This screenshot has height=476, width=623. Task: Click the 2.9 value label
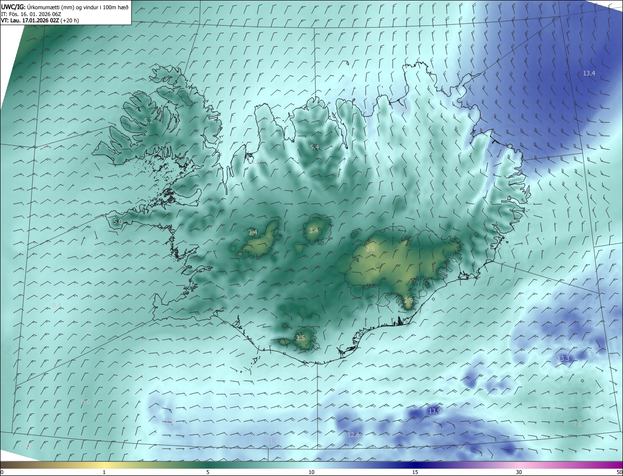pos(408,301)
